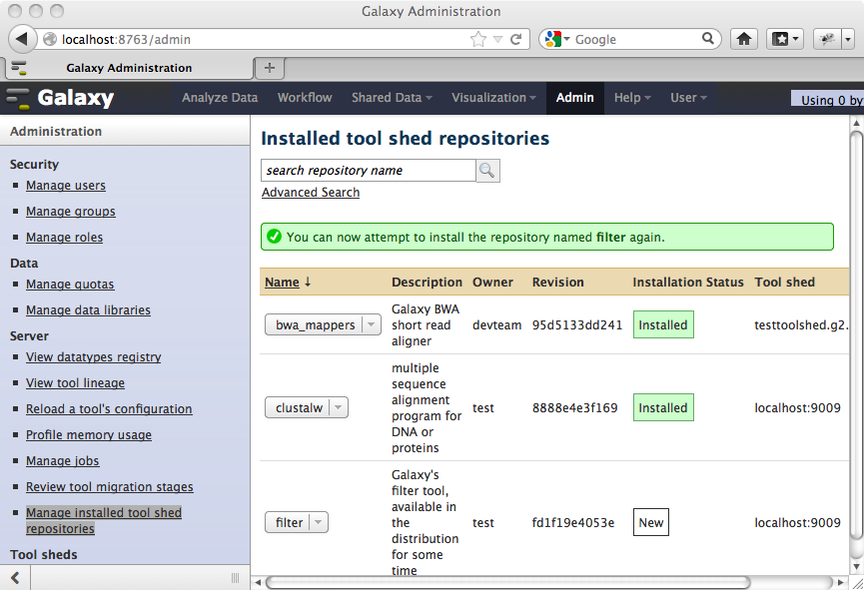Click the horizontal scrollbar below the table
This screenshot has height=590, width=864.
click(x=507, y=582)
